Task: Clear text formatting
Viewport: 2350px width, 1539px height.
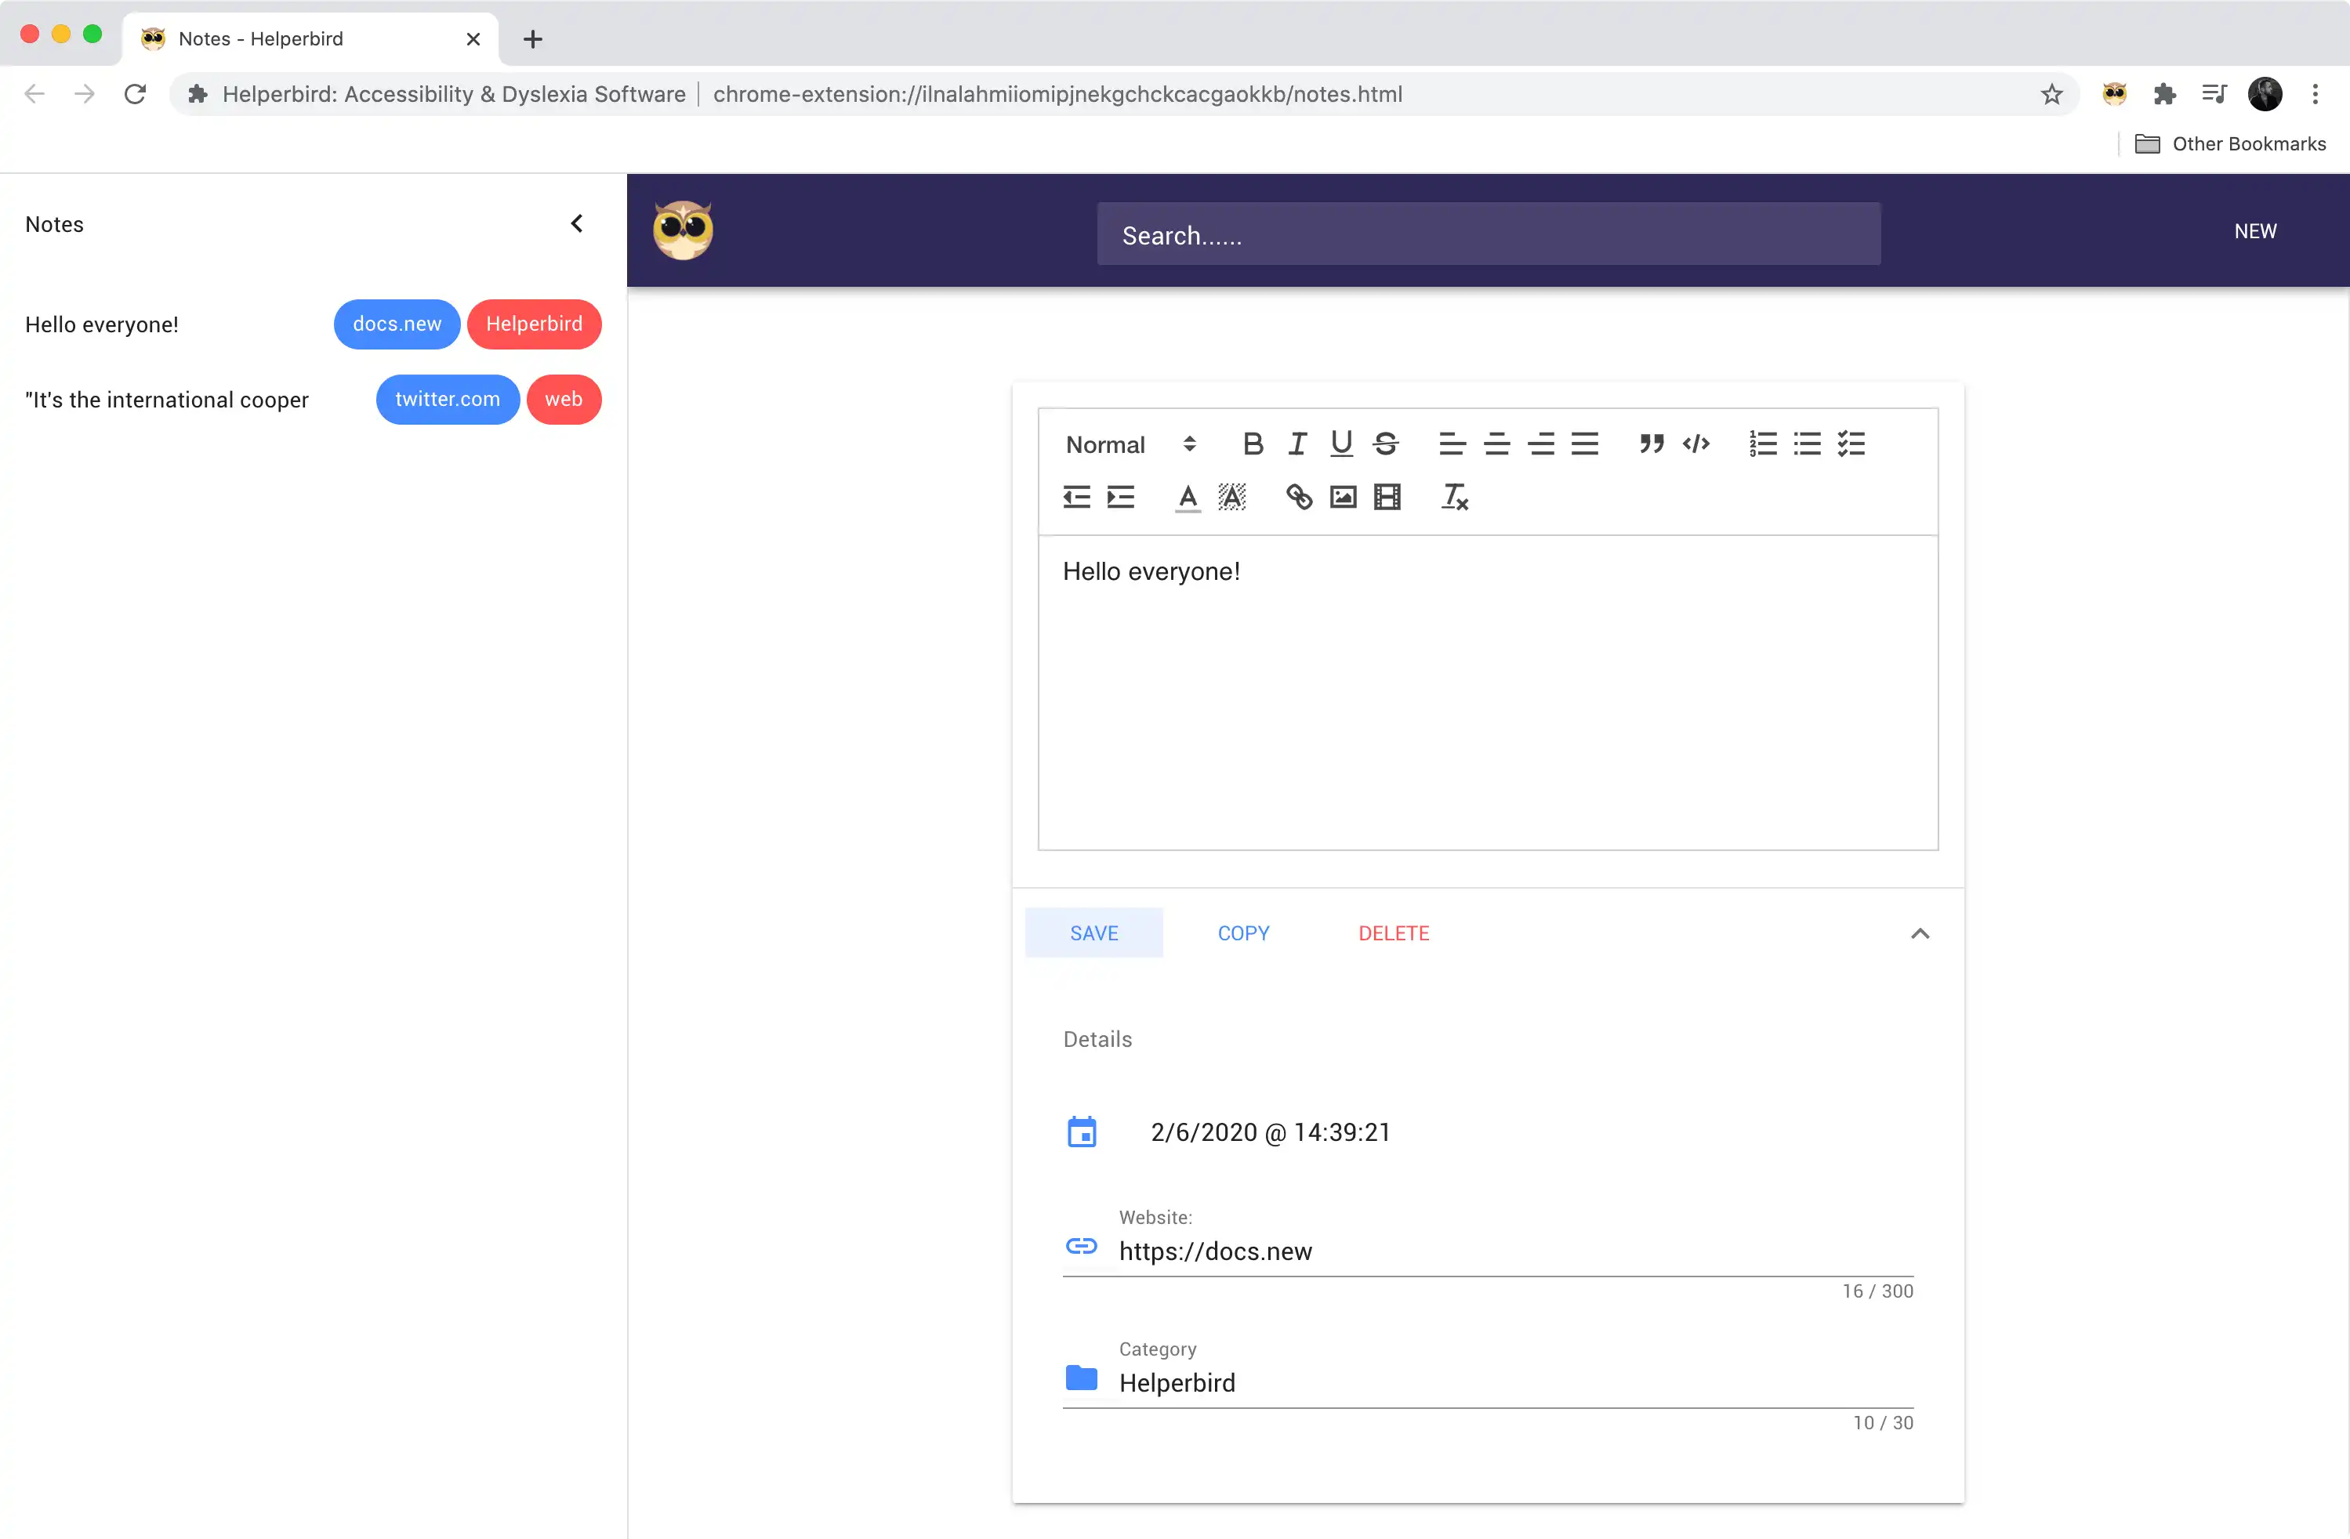Action: (x=1454, y=498)
